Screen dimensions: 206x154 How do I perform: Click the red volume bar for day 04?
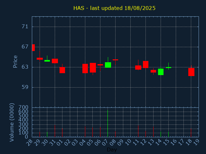tap(85, 132)
